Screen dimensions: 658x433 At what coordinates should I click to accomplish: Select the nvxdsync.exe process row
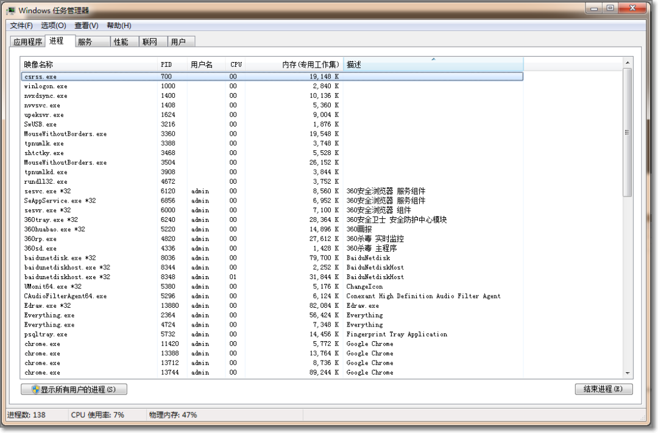coord(272,96)
